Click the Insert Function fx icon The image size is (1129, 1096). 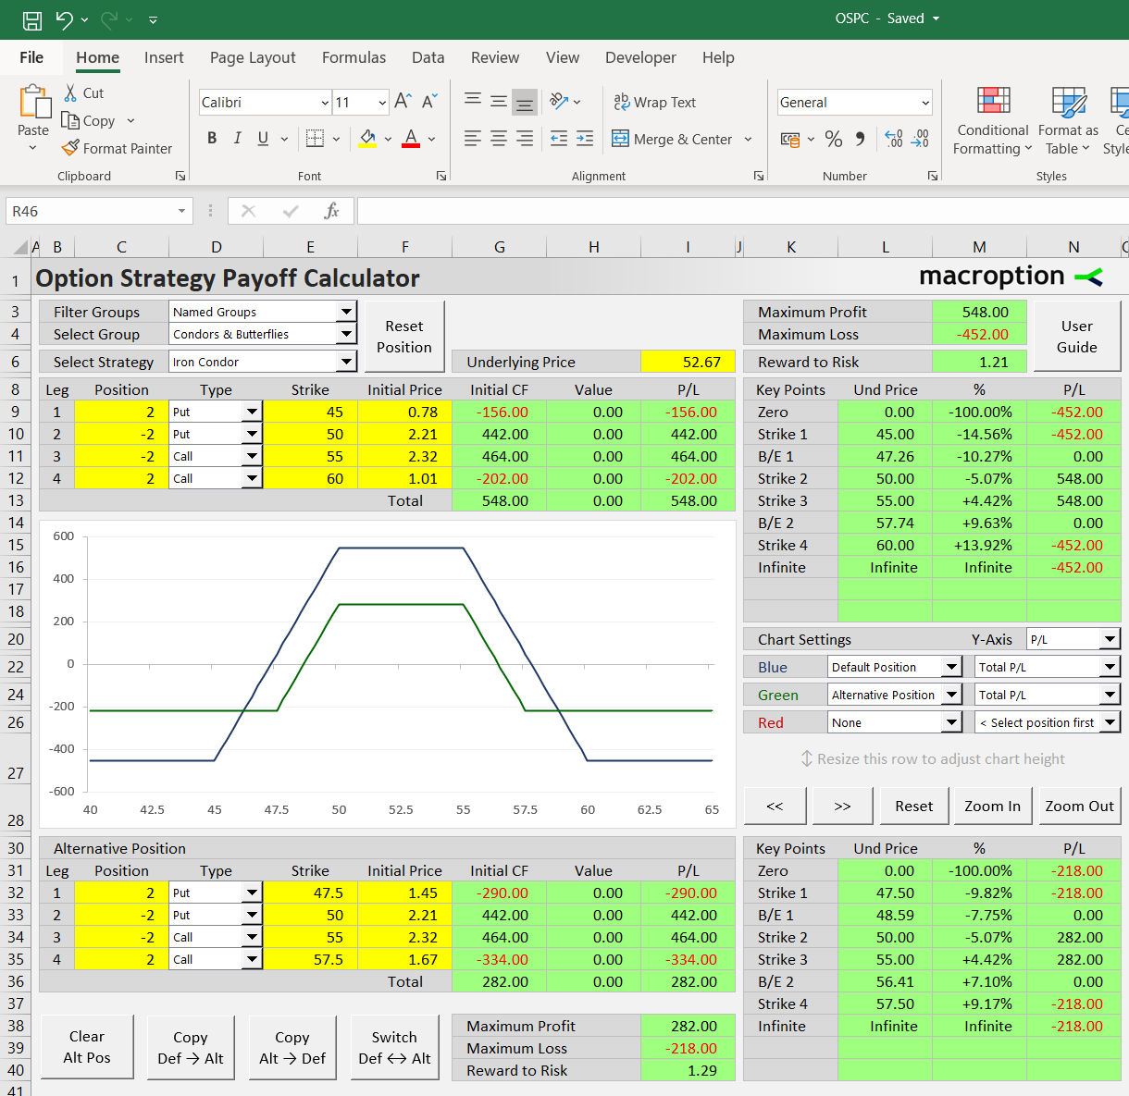click(x=331, y=211)
